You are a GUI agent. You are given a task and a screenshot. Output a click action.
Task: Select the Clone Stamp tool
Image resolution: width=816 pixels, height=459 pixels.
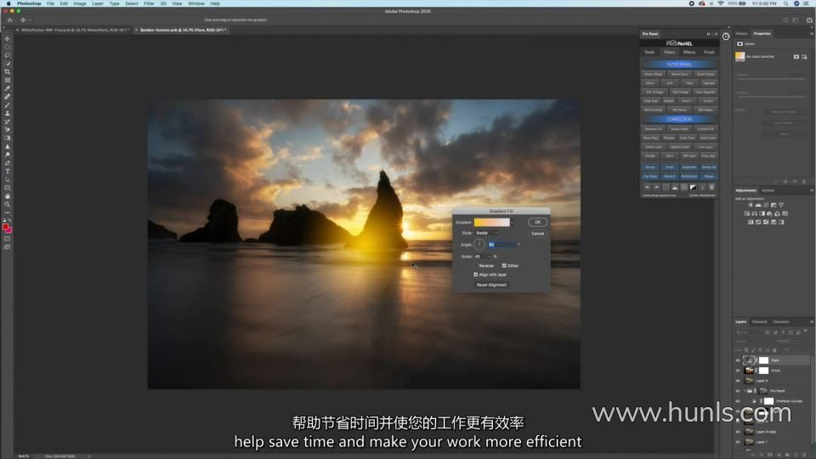click(x=8, y=113)
